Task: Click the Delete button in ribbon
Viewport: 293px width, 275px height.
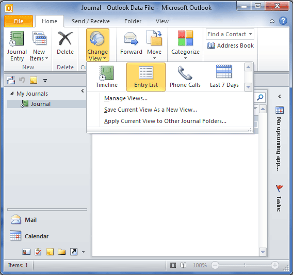Action: pos(65,43)
